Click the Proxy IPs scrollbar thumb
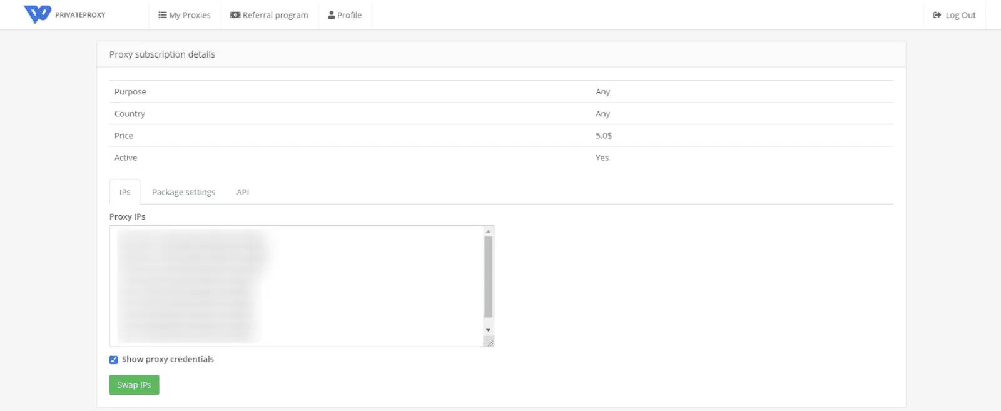The width and height of the screenshot is (1001, 411). point(489,277)
